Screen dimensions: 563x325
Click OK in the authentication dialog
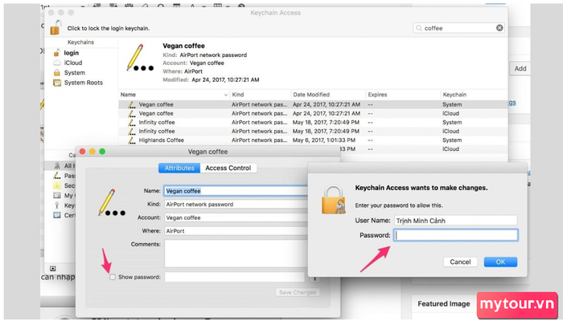tap(500, 262)
